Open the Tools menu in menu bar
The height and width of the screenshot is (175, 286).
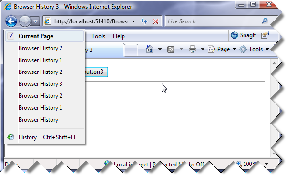coord(99,36)
